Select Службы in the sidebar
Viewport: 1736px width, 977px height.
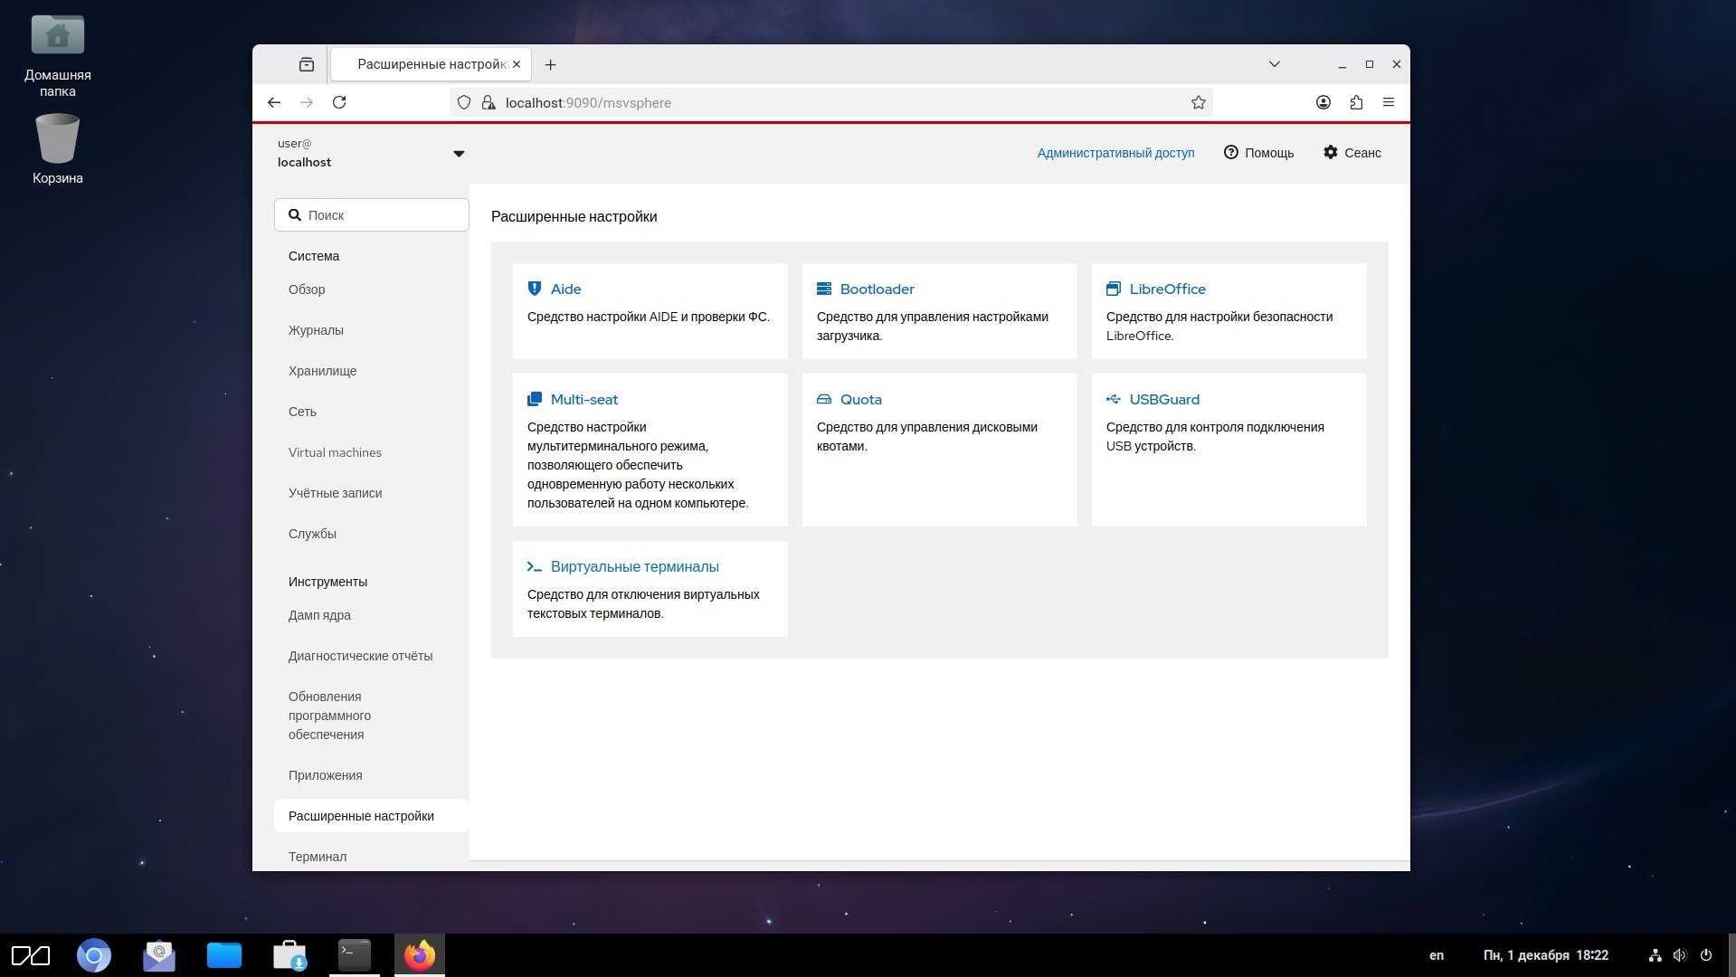(x=312, y=534)
